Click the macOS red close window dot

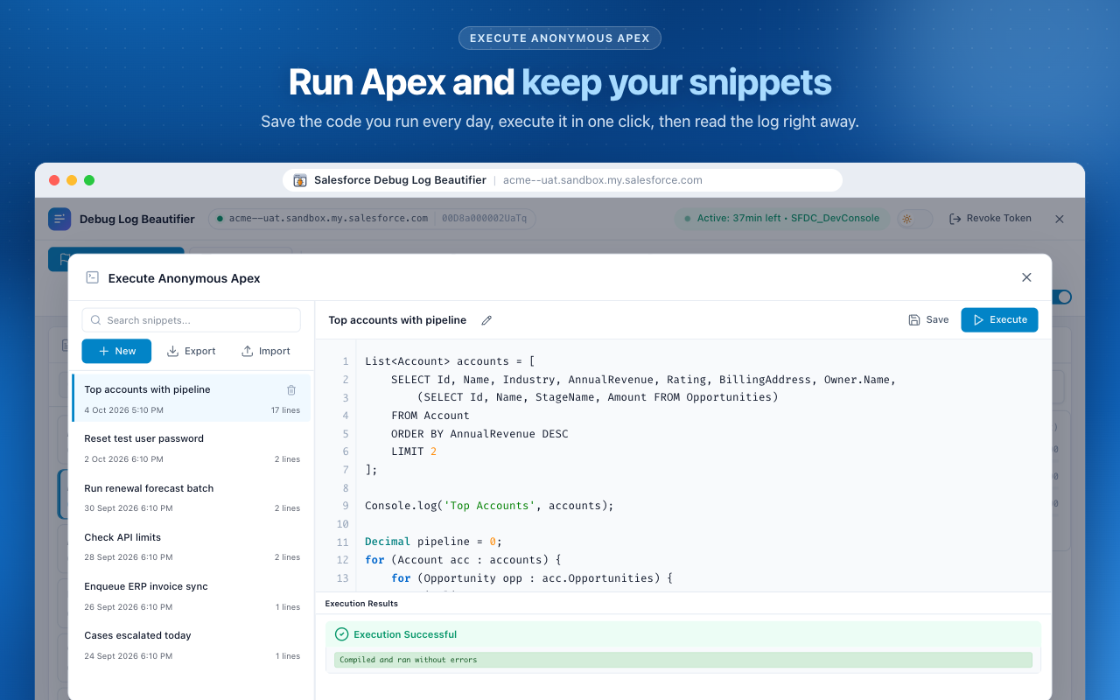54,180
